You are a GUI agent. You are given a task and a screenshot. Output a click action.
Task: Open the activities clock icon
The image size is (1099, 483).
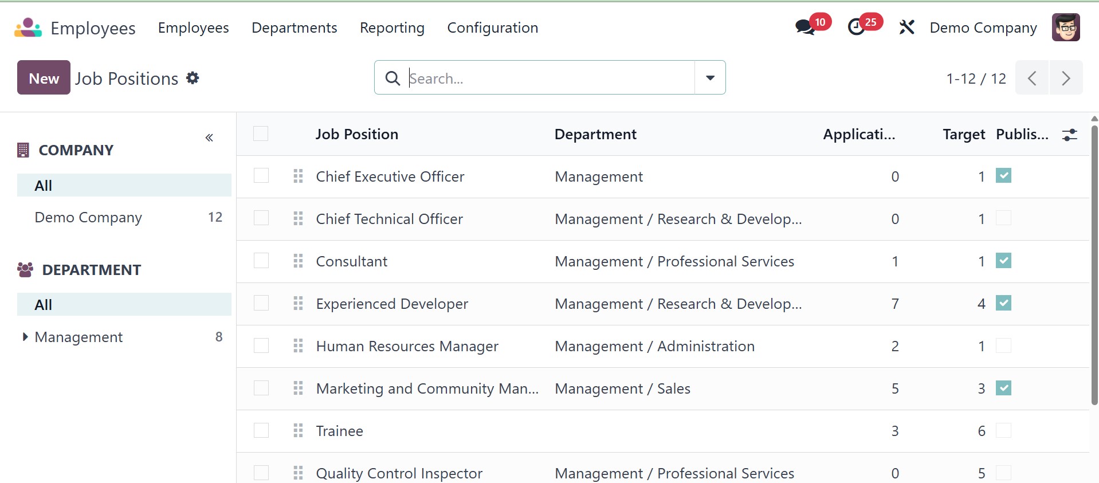pos(856,27)
